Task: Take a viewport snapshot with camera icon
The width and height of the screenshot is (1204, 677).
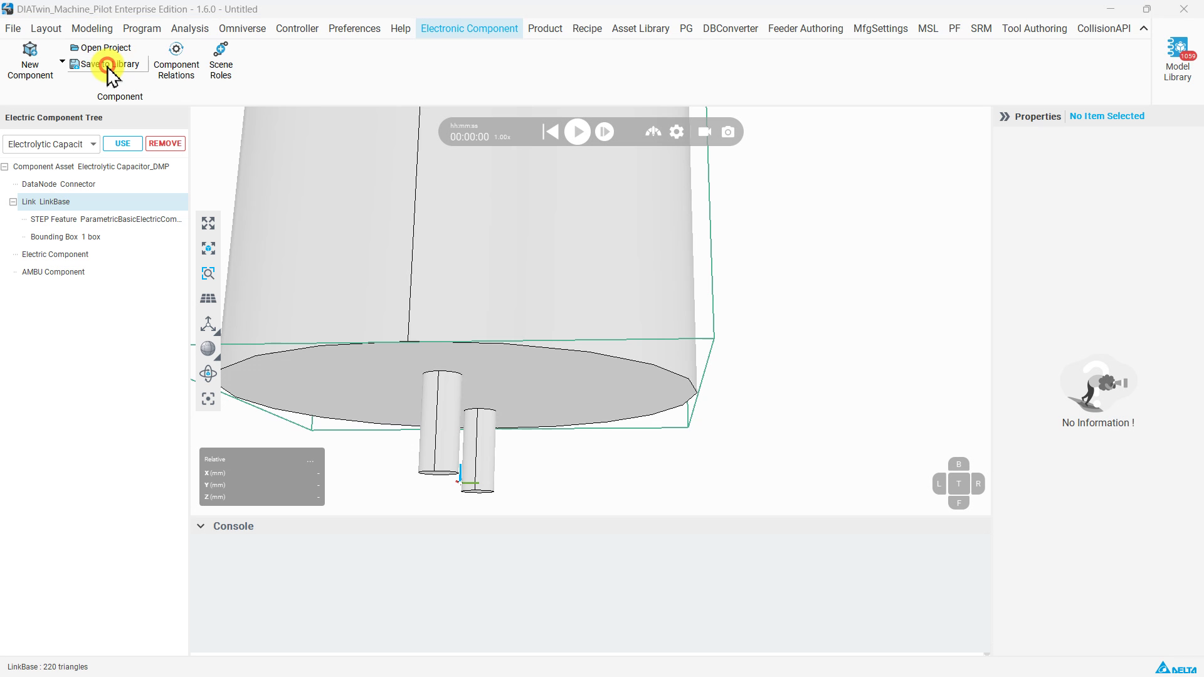Action: pyautogui.click(x=728, y=132)
